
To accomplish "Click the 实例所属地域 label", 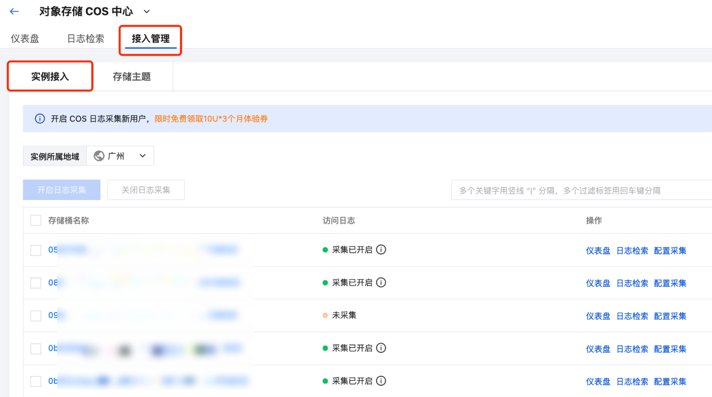I will pos(54,156).
